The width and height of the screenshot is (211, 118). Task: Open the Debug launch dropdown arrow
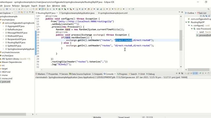point(56,9)
